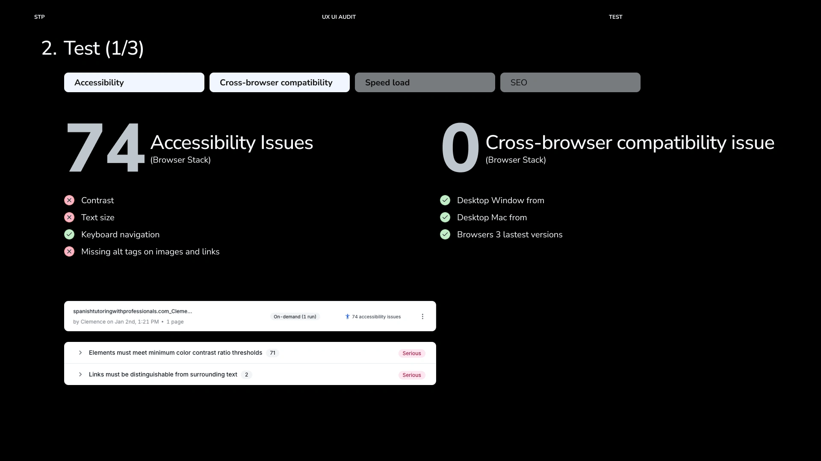This screenshot has width=821, height=461.
Task: Click the '2. Test (1/3)' slide title
Action: 93,48
